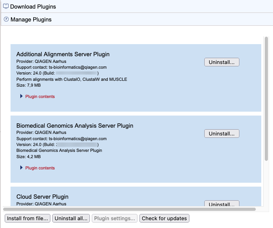The height and width of the screenshot is (228, 273).
Task: Click the horizontal scrollbar below plugin list
Action: coord(129,209)
